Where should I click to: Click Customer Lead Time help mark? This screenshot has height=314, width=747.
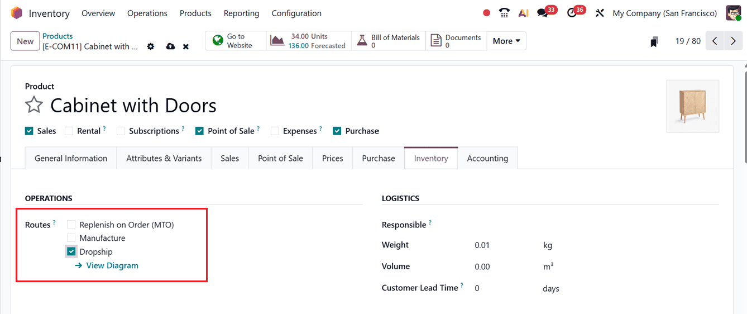coord(462,286)
